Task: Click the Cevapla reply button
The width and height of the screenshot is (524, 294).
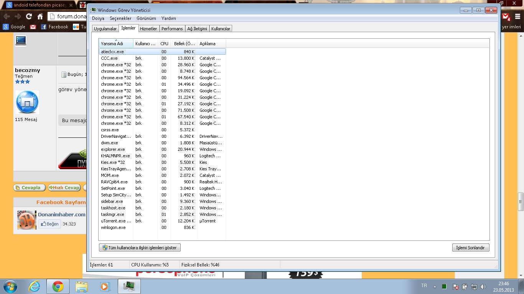Action: click(x=30, y=188)
